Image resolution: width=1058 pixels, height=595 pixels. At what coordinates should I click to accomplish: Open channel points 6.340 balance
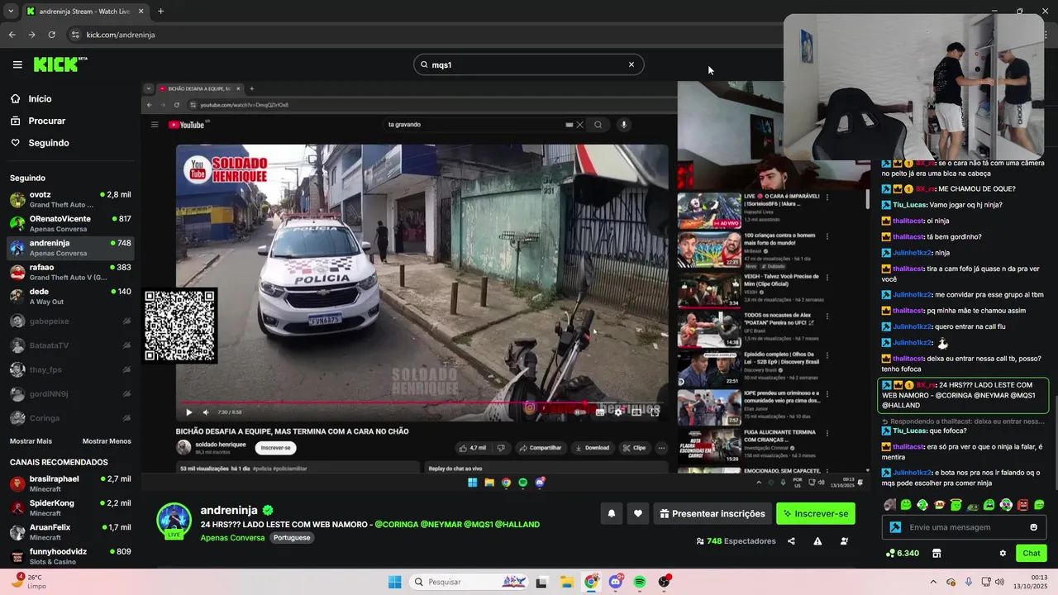903,553
